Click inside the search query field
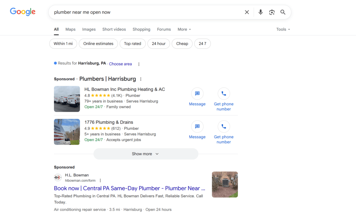 click(x=145, y=12)
